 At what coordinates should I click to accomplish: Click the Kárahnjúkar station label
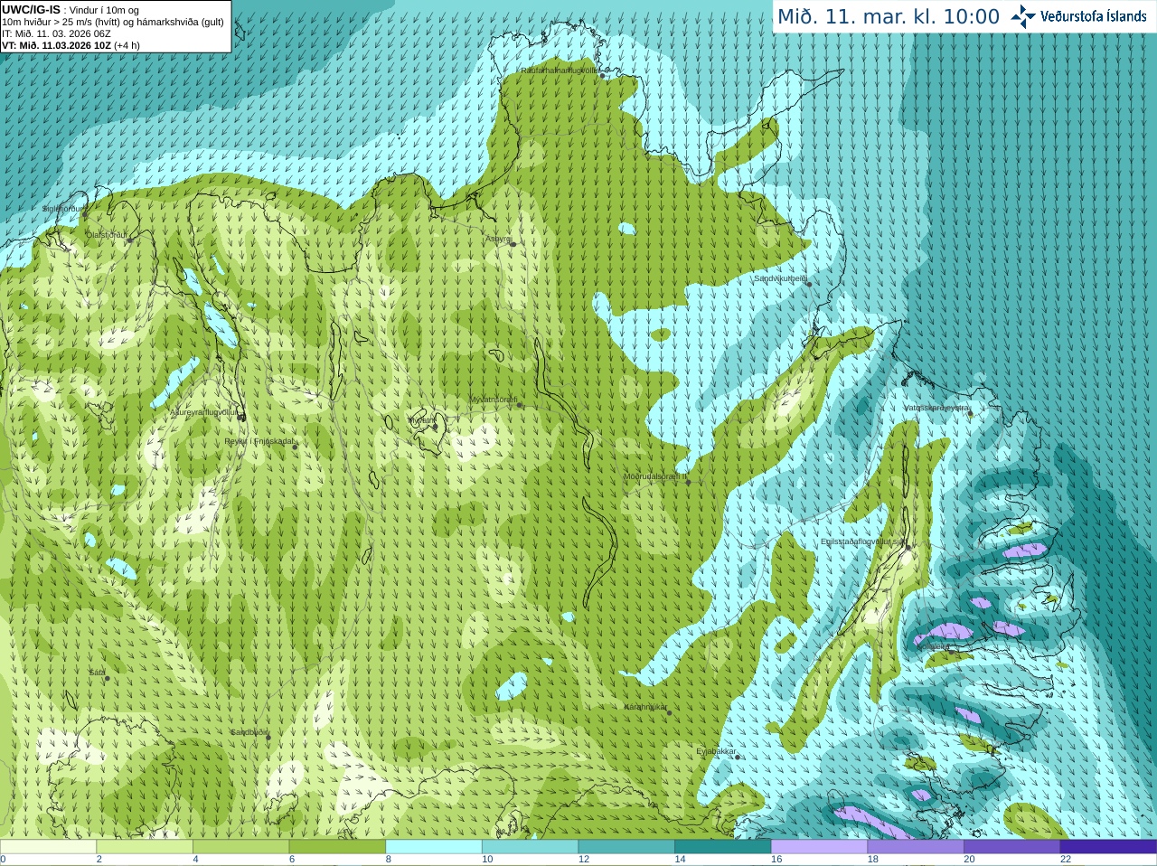(x=645, y=707)
